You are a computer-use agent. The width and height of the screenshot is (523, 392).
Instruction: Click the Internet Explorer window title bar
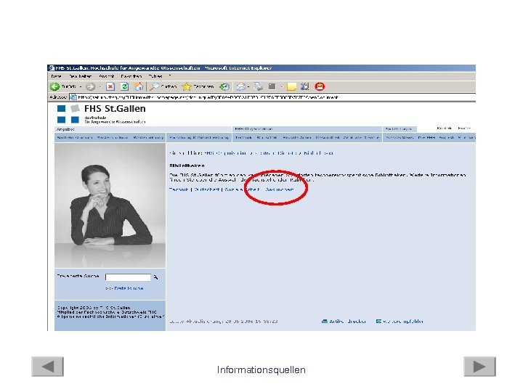point(261,68)
